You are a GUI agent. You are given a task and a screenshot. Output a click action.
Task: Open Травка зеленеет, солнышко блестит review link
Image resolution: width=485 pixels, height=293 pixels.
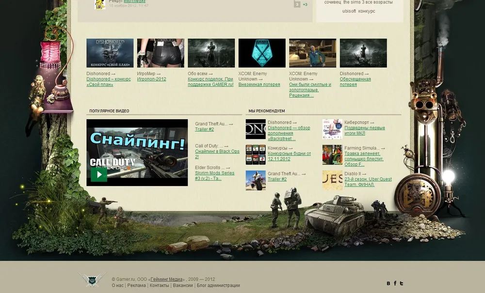[x=364, y=159]
